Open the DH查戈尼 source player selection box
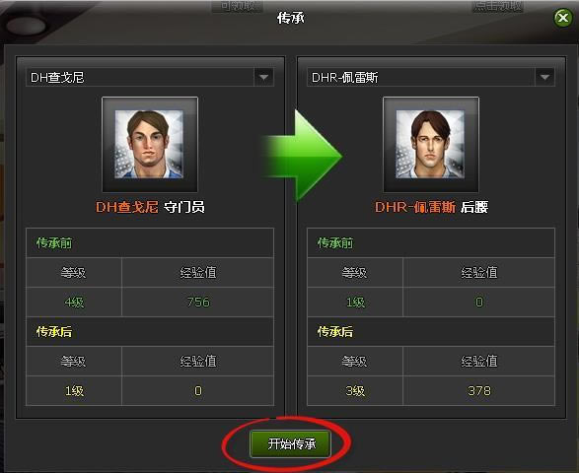579x473 pixels. 150,77
